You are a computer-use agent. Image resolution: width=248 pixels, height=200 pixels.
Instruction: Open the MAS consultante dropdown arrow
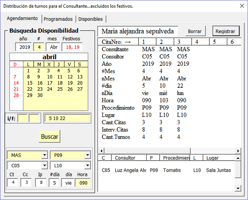coord(45,155)
